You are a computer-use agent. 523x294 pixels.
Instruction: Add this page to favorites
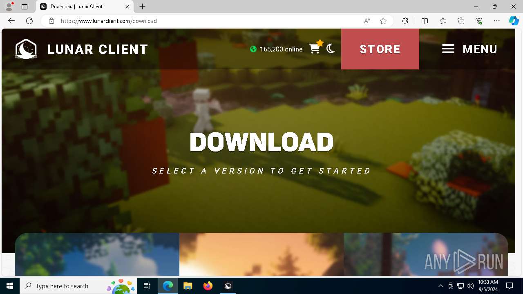(x=383, y=21)
